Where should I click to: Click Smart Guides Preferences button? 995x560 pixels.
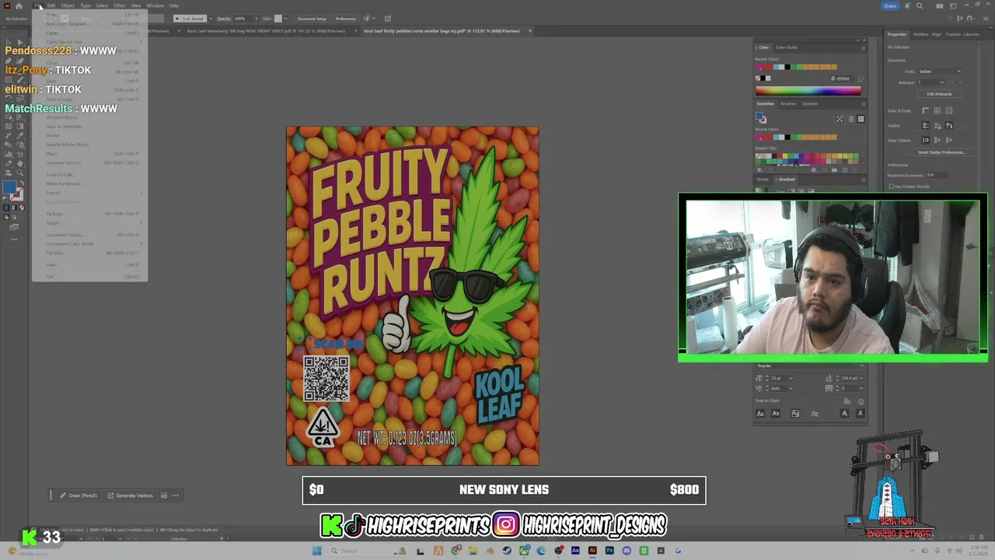[x=942, y=152]
